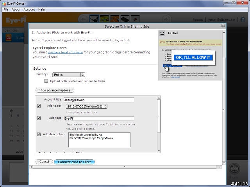Click Connect card to Flickr button
Screen dimensions: 250x187
[74, 162]
